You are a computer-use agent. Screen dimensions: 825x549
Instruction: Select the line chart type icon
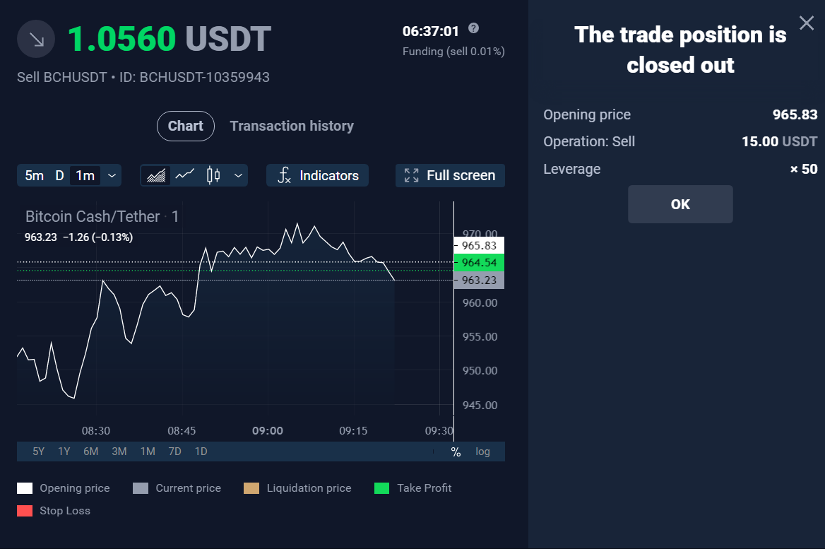tap(184, 175)
